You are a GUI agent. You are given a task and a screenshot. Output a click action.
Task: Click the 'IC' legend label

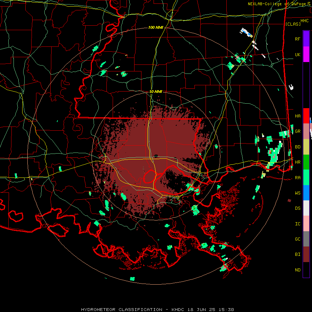(x=297, y=224)
